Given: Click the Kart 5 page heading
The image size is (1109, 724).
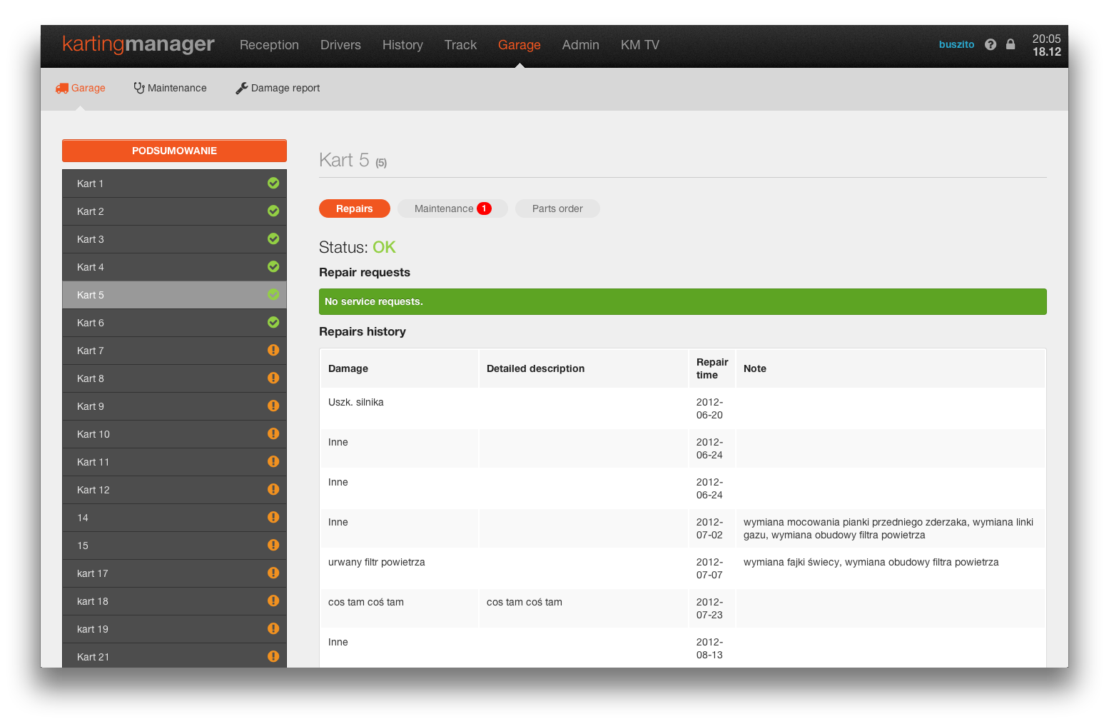Looking at the screenshot, I should pos(353,160).
